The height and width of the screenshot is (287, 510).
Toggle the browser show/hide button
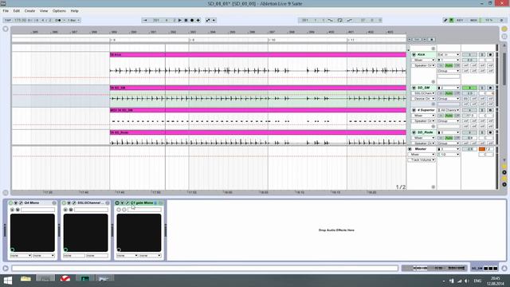click(6, 29)
